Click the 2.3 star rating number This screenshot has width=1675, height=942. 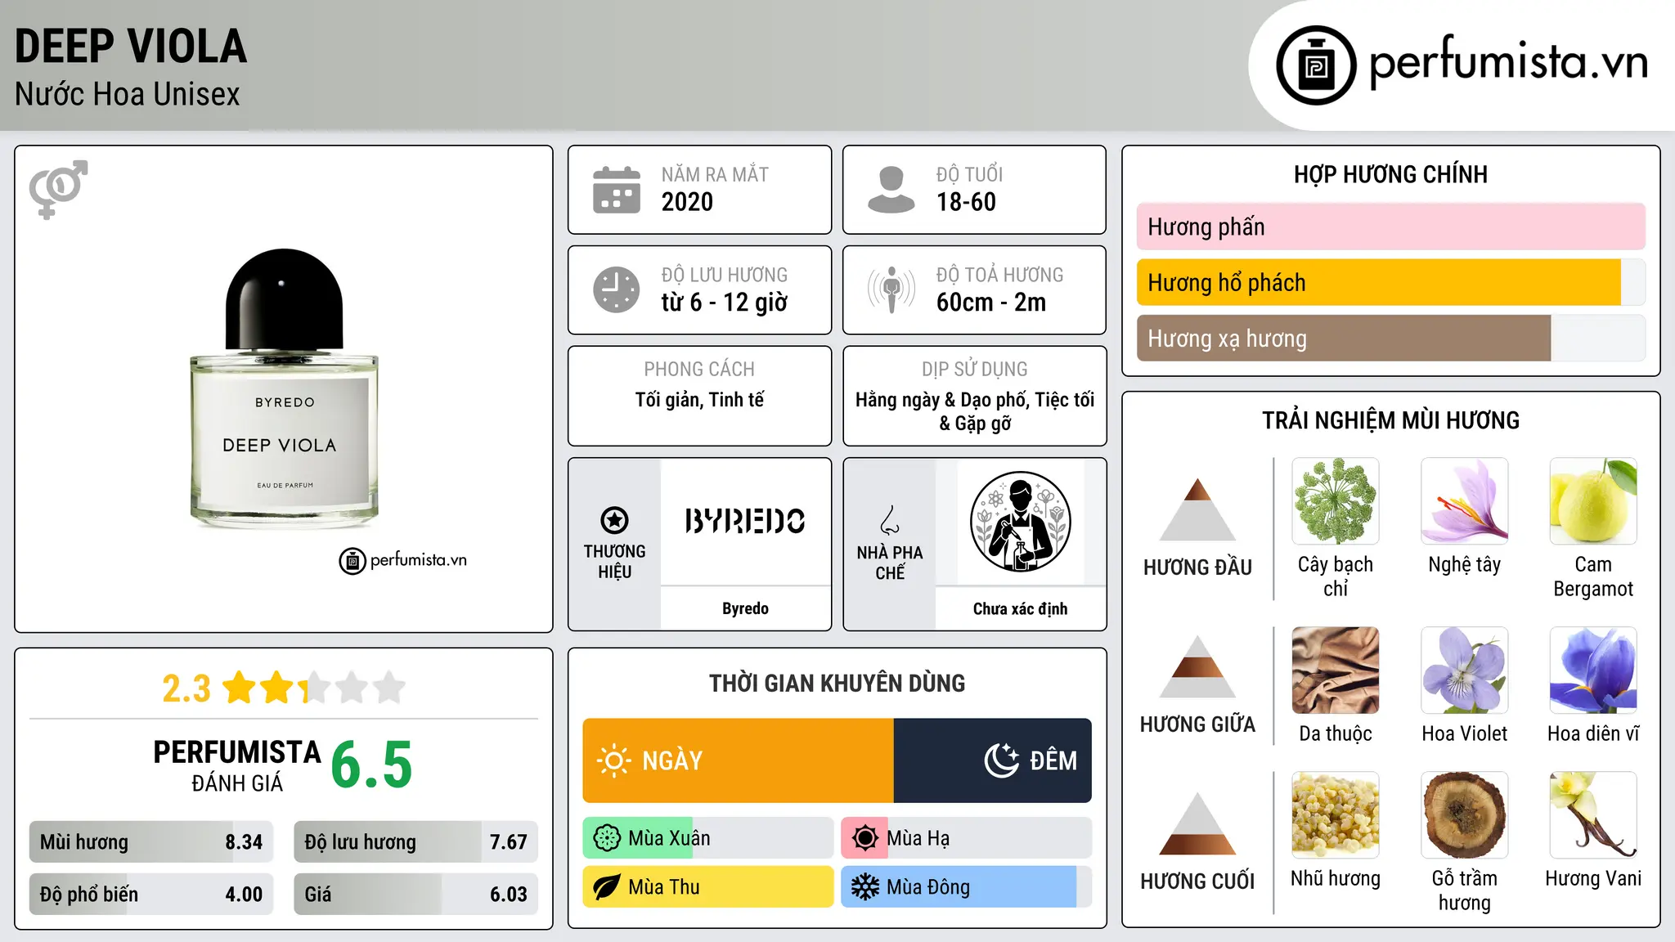(186, 689)
